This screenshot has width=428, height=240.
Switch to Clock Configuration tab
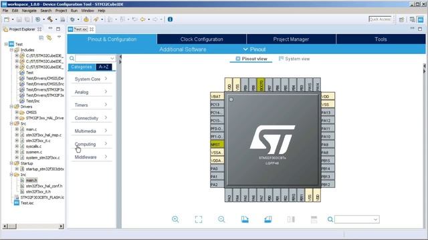pyautogui.click(x=202, y=39)
